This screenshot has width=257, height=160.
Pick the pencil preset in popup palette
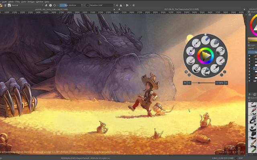coord(215,68)
